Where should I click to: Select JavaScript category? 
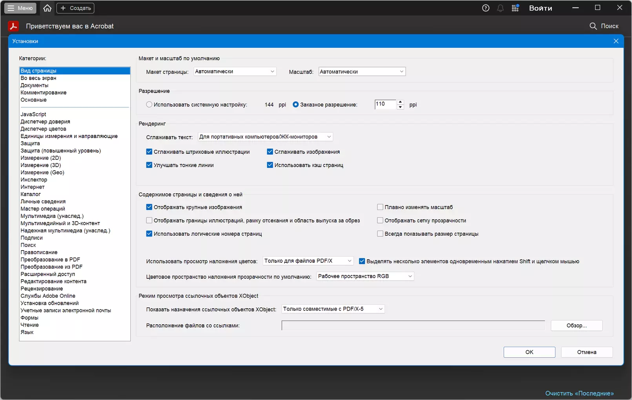(33, 114)
